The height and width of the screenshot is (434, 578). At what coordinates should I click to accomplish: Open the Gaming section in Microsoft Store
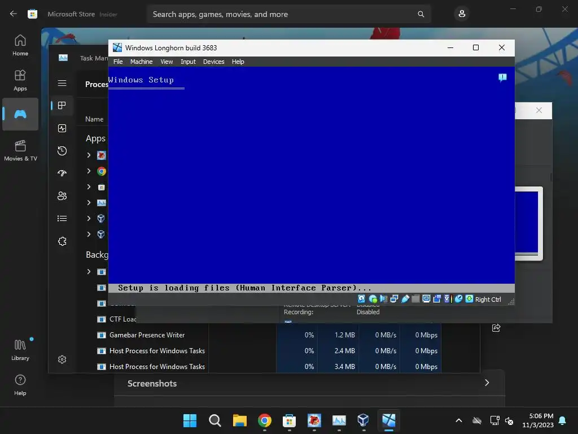coord(20,114)
